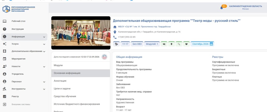Click the portal logo in the sidebar header
The image size is (267, 112).
coord(19,9)
